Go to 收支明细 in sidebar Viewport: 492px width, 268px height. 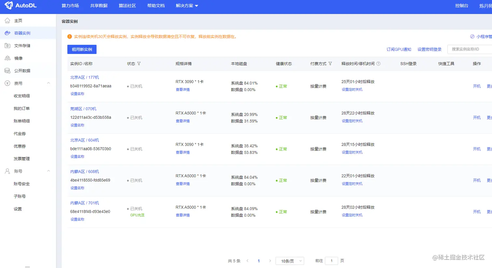22,96
